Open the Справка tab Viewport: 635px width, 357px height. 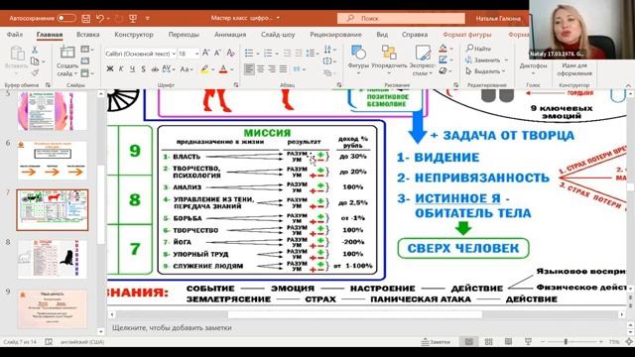(x=415, y=35)
